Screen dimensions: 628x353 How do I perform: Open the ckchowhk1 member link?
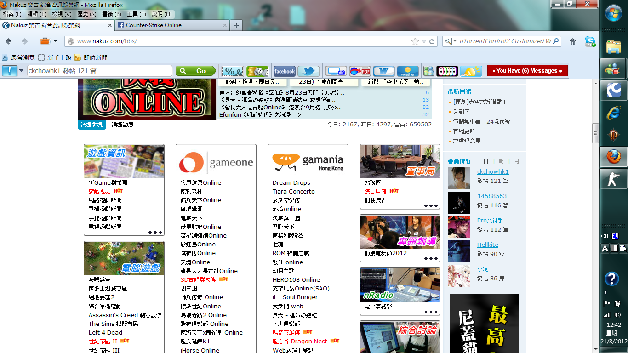493,172
